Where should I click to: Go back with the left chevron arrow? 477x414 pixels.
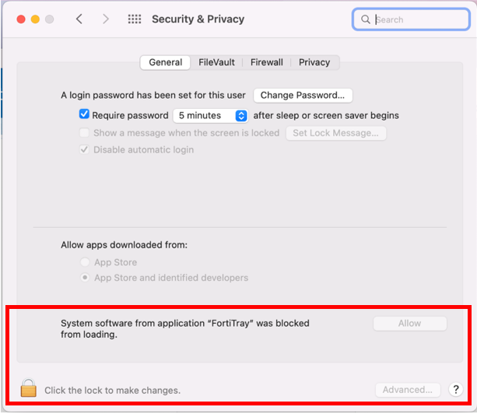(79, 19)
